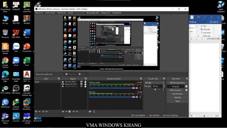The image size is (227, 128).
Task: Remove the selected source in the Nguồn panel
Action: pos(66,111)
